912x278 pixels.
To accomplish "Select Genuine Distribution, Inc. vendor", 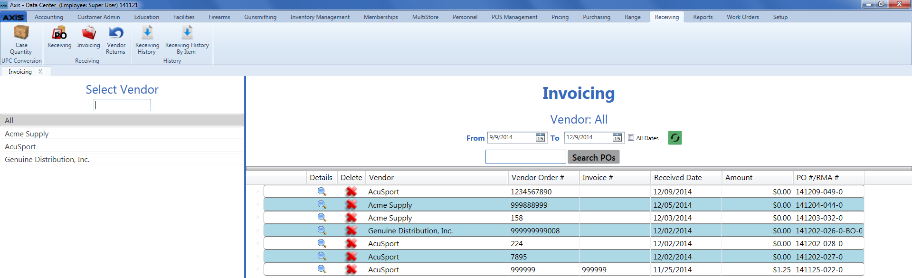I will tap(122, 160).
